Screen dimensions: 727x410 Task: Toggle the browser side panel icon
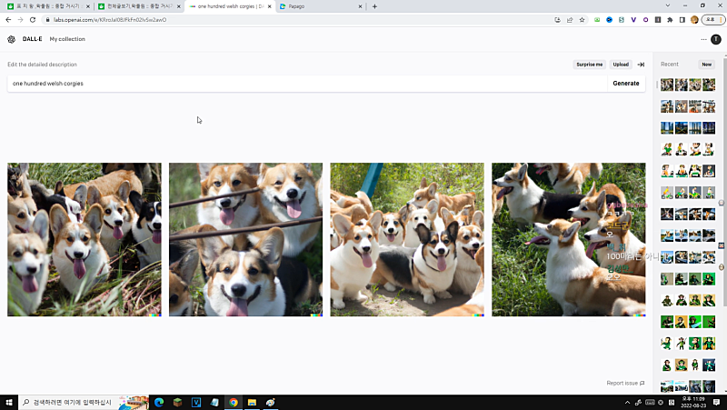pos(682,19)
